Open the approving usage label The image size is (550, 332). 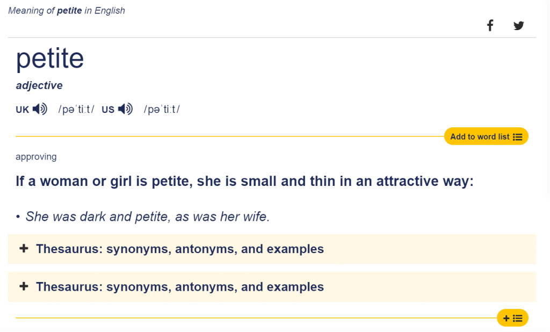(x=36, y=156)
